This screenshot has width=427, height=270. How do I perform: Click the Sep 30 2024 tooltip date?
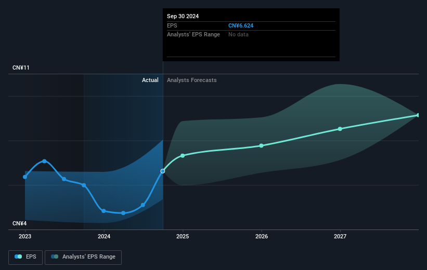[x=183, y=16]
